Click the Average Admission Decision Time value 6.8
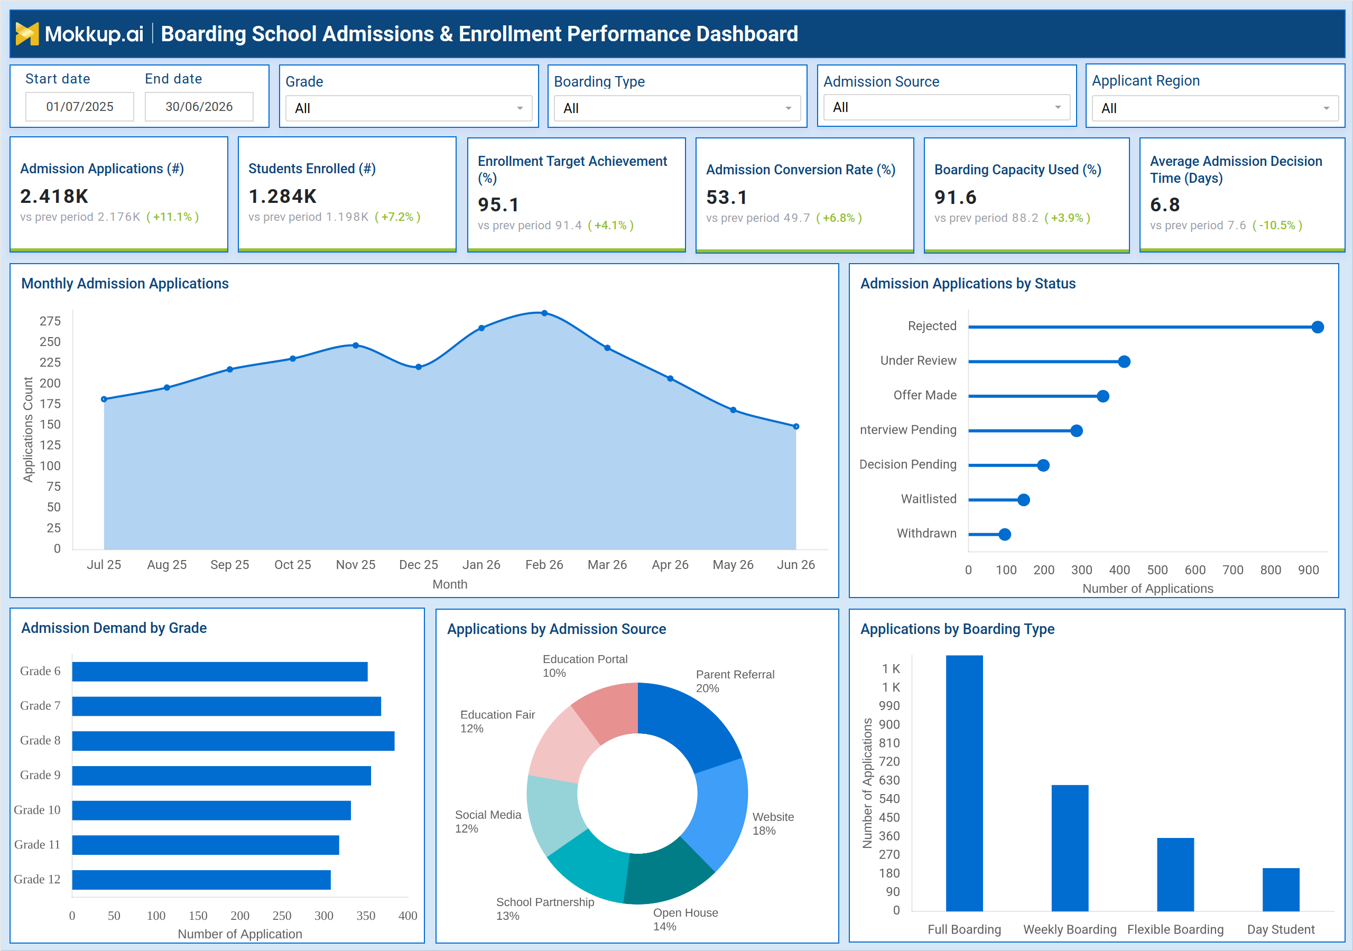The width and height of the screenshot is (1353, 951). tap(1165, 205)
